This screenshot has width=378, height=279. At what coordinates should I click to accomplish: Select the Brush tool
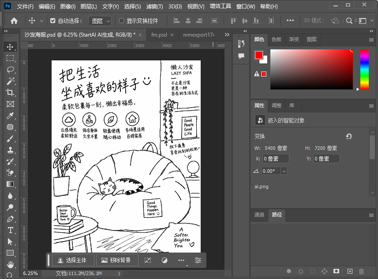[10, 138]
